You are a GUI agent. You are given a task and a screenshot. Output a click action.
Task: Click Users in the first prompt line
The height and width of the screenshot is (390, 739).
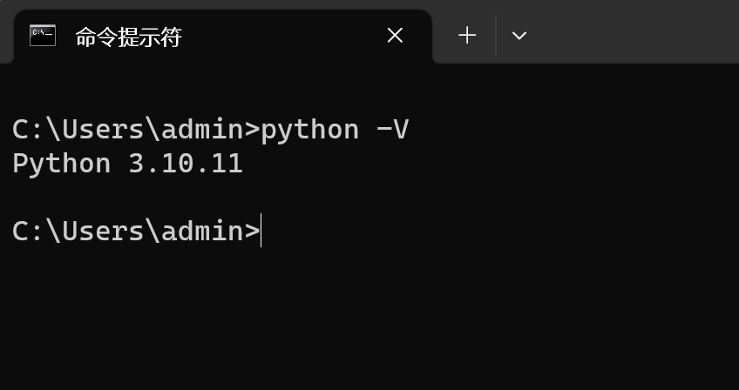103,130
